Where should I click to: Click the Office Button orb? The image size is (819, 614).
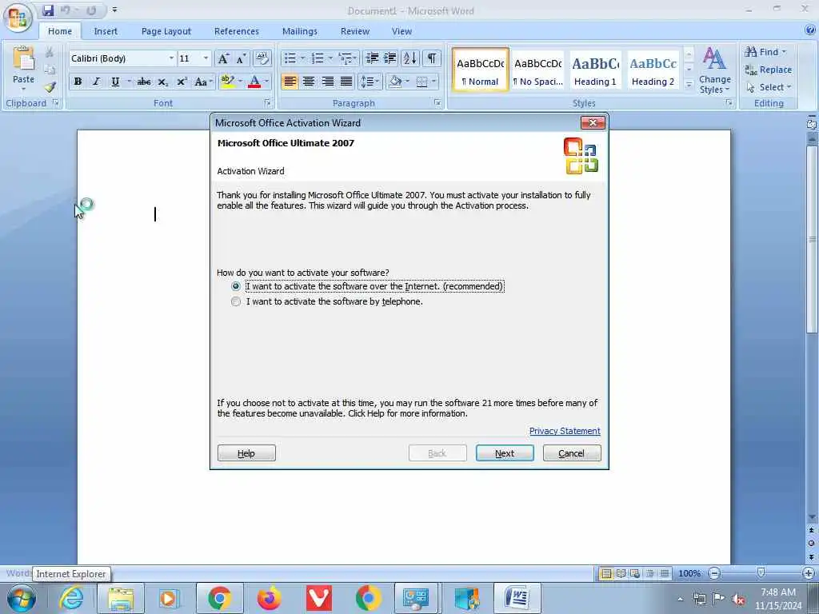pos(18,18)
